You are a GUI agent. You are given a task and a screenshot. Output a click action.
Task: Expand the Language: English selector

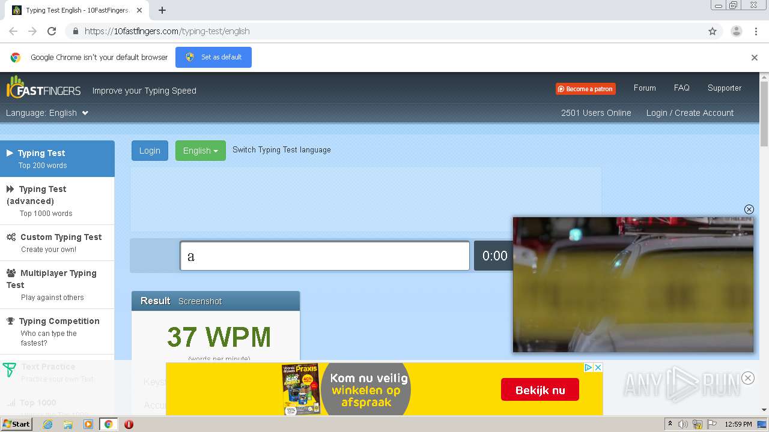47,113
